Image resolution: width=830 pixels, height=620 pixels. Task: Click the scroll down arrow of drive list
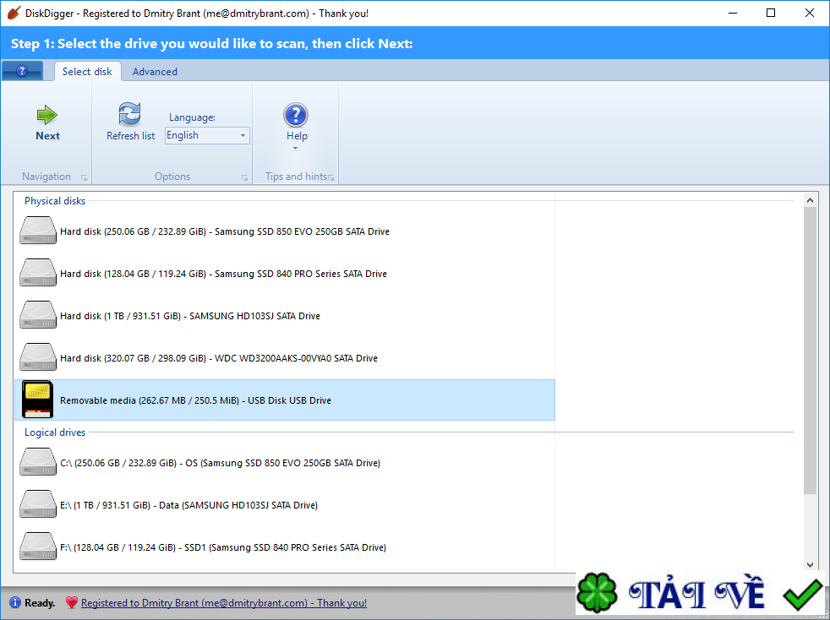click(x=810, y=564)
